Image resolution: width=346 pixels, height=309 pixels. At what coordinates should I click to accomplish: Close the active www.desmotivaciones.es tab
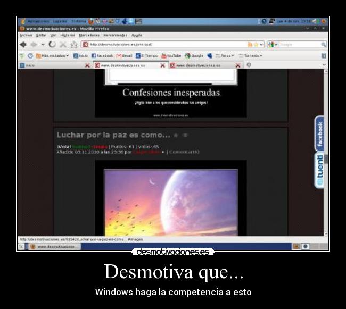(x=163, y=65)
